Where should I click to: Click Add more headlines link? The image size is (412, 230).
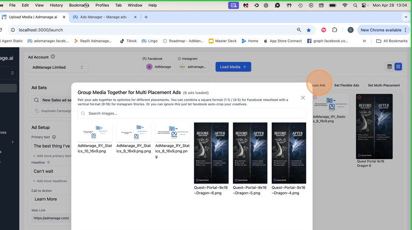tap(50, 181)
